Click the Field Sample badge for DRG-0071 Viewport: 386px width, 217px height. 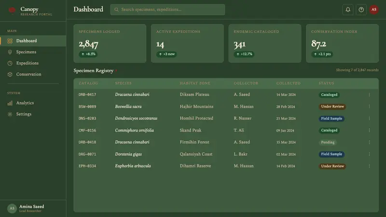331,154
